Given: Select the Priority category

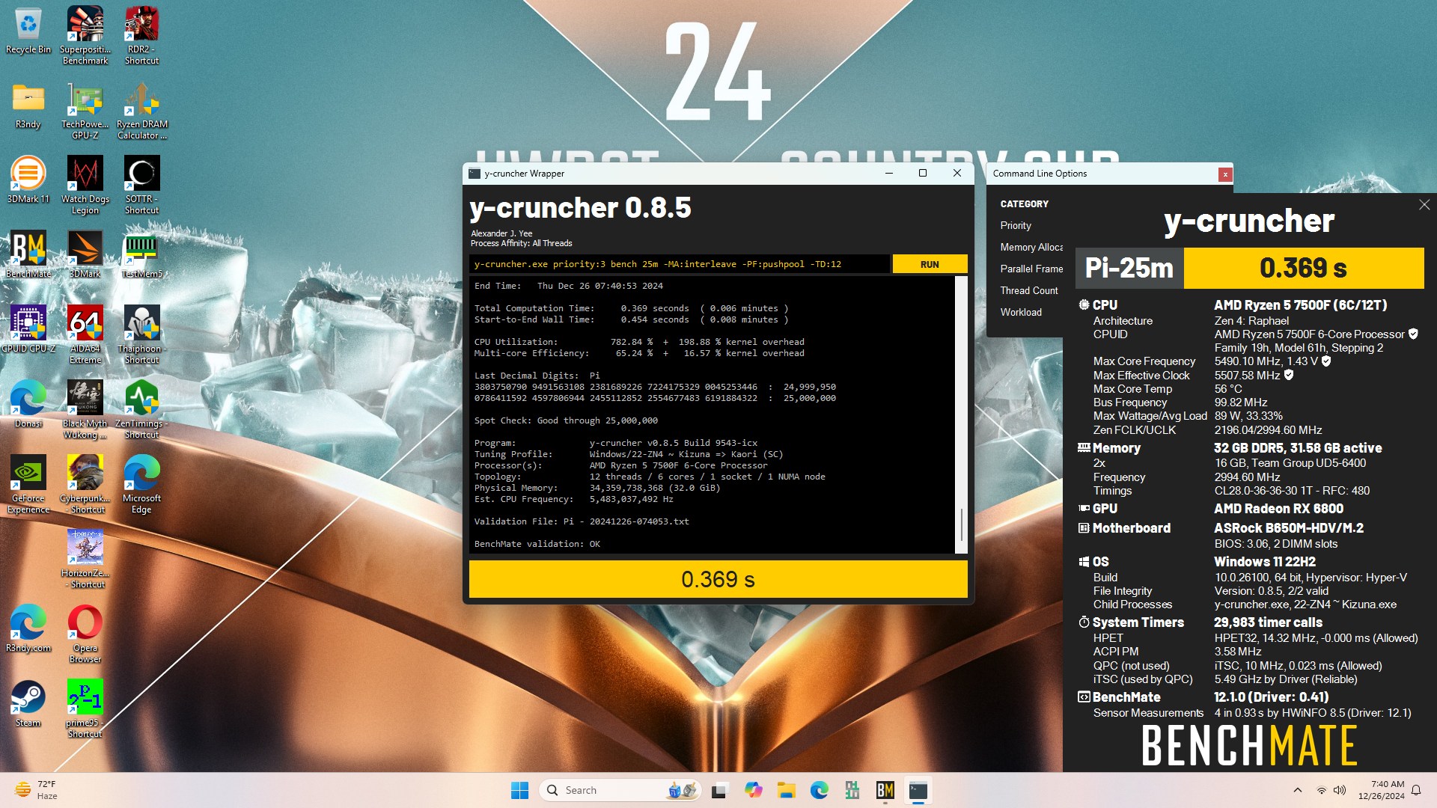Looking at the screenshot, I should click(1016, 225).
